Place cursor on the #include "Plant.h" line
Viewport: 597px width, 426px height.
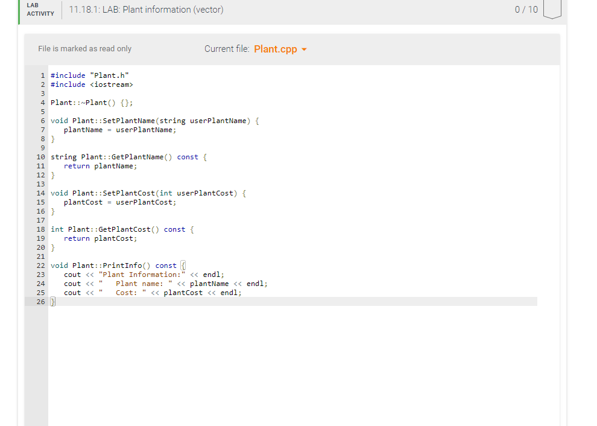point(87,75)
